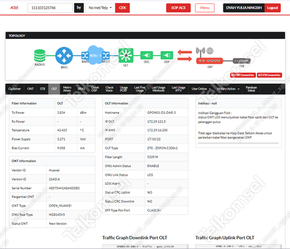The height and width of the screenshot is (249, 290).
Task: Open the Check Voice tab
Action: [x=110, y=89]
